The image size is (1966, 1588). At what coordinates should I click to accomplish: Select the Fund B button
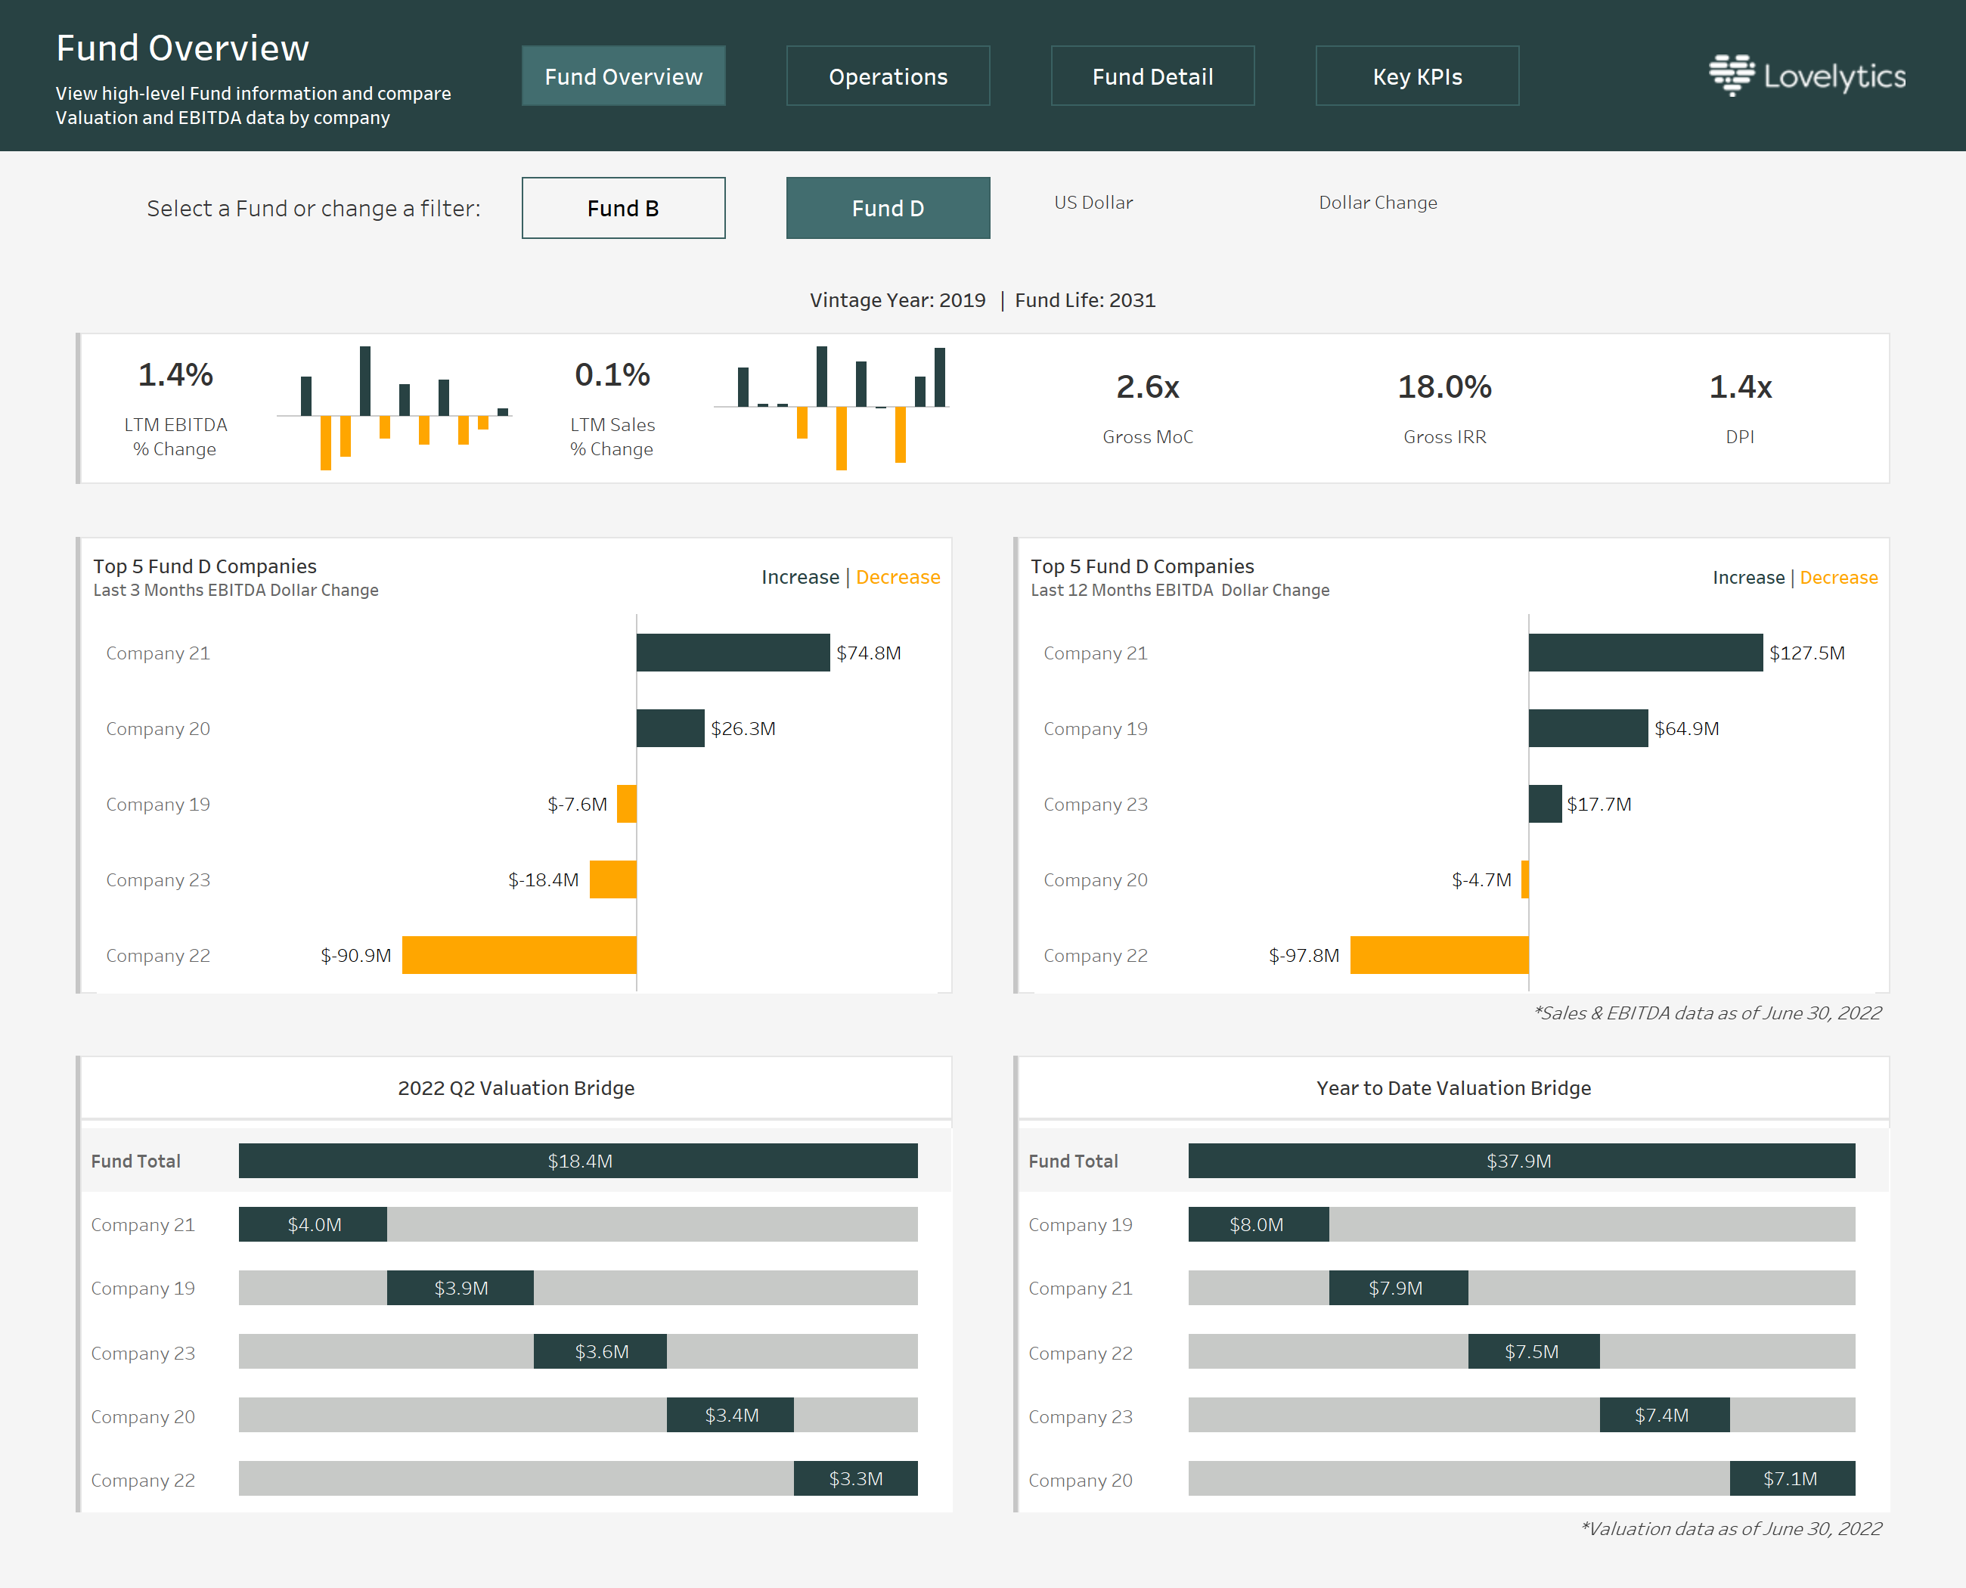tap(623, 209)
